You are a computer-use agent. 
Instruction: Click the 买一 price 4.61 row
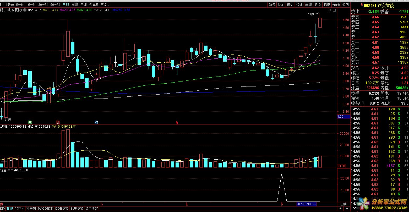pos(380,42)
